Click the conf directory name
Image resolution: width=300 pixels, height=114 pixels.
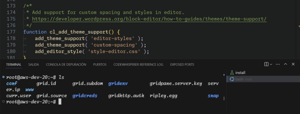[12, 84]
